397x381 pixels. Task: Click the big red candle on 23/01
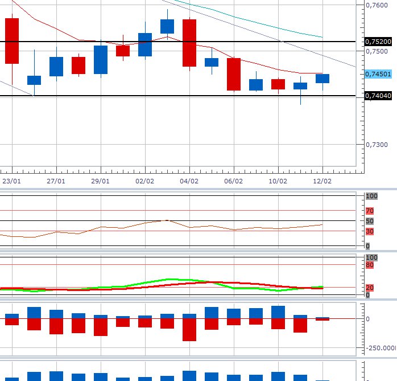click(x=12, y=41)
